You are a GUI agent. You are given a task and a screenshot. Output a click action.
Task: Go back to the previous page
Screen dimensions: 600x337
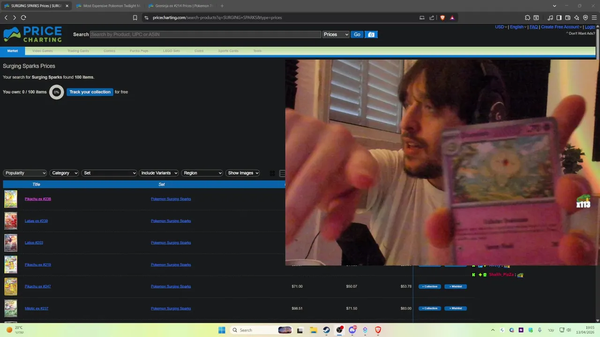pos(6,17)
